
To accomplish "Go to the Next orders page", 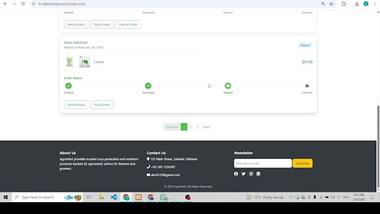I will pyautogui.click(x=206, y=127).
